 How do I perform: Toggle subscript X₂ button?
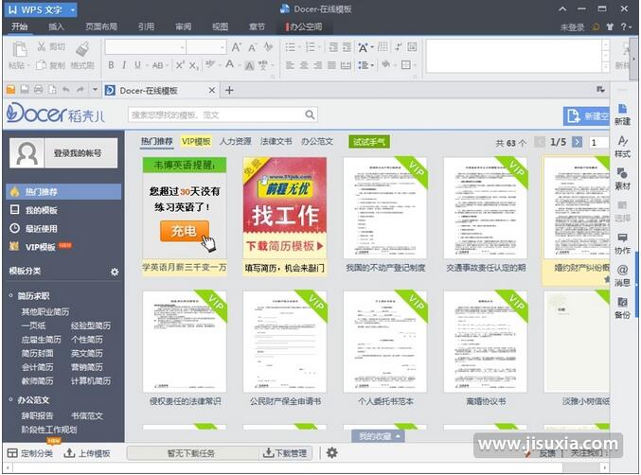[x=194, y=65]
